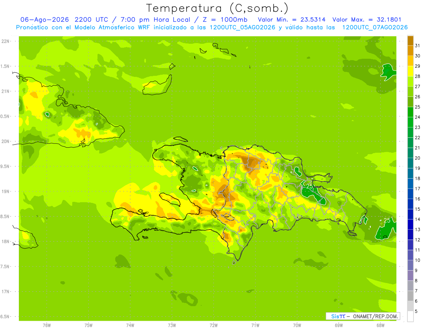Image resolution: width=427 pixels, height=330 pixels.
Task: Click the '70W' longitude label
Action: pyautogui.click(x=297, y=326)
